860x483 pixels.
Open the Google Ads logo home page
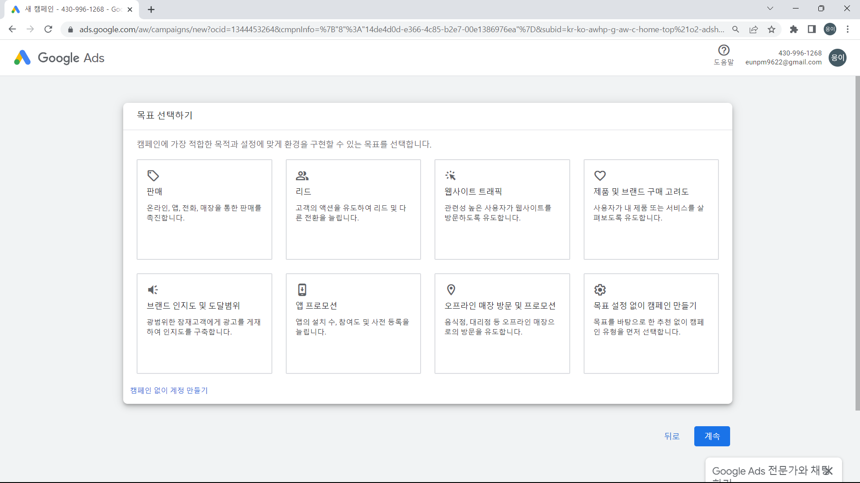click(59, 57)
